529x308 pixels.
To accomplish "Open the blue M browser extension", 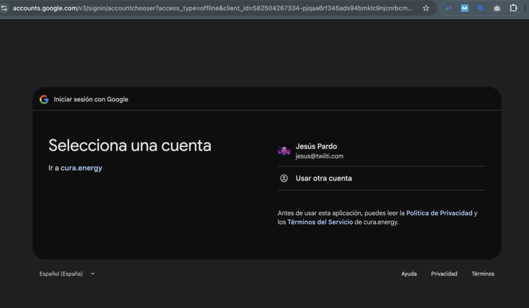I will tap(464, 8).
